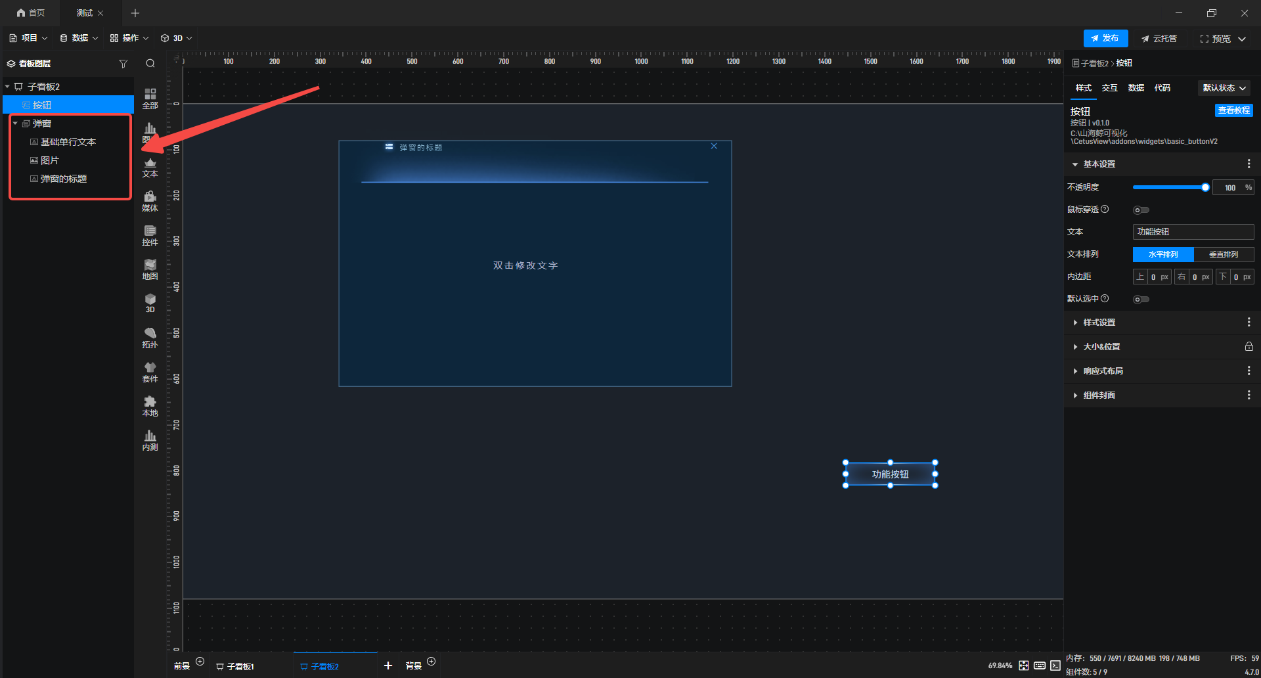1261x678 pixels.
Task: Expand the 样式设置 section
Action: 1099,323
